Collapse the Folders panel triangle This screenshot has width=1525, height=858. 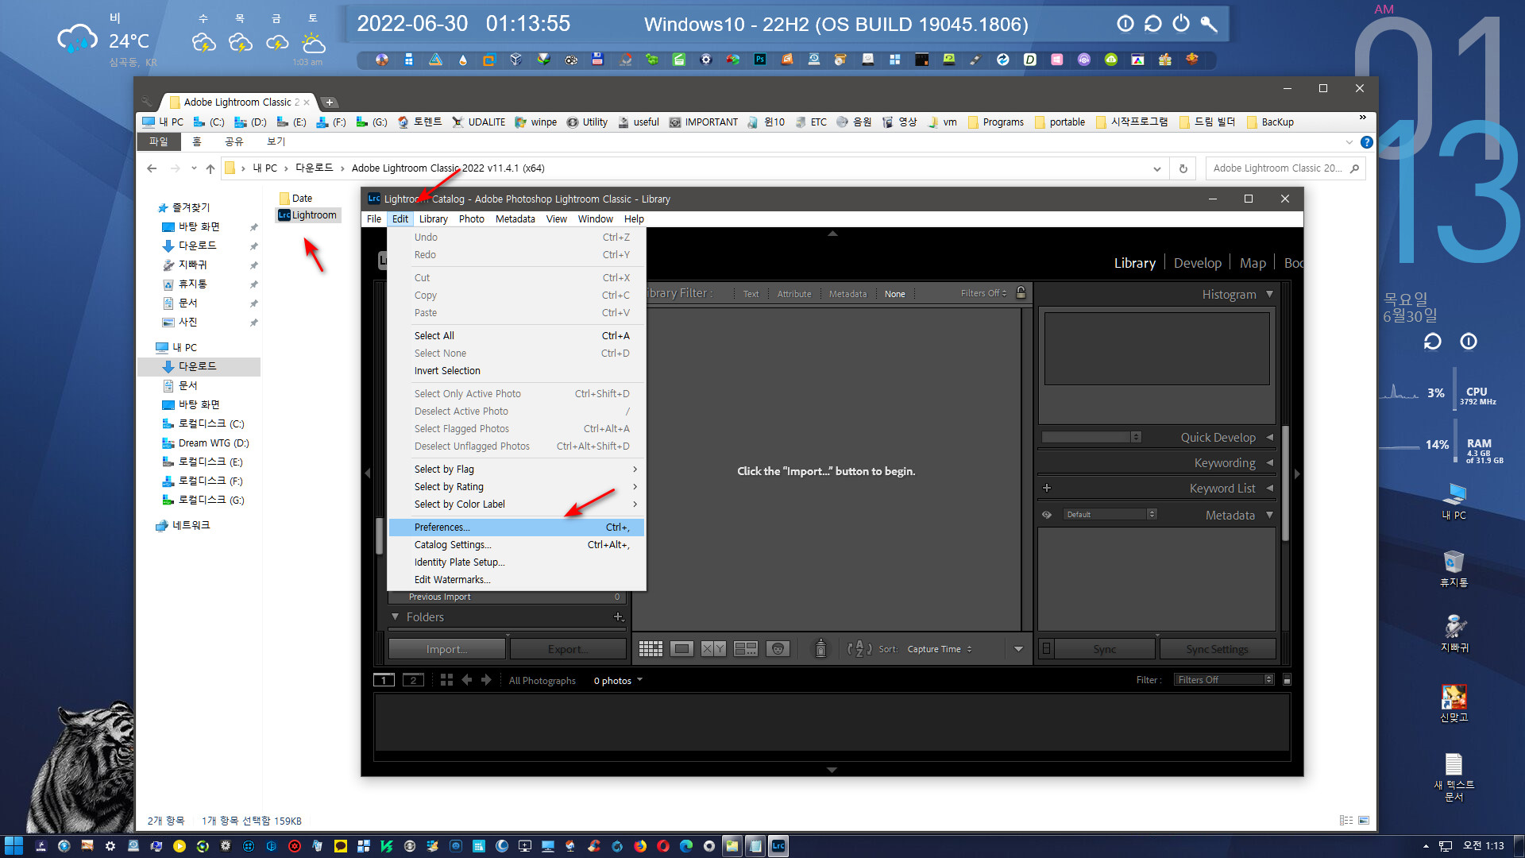tap(395, 617)
